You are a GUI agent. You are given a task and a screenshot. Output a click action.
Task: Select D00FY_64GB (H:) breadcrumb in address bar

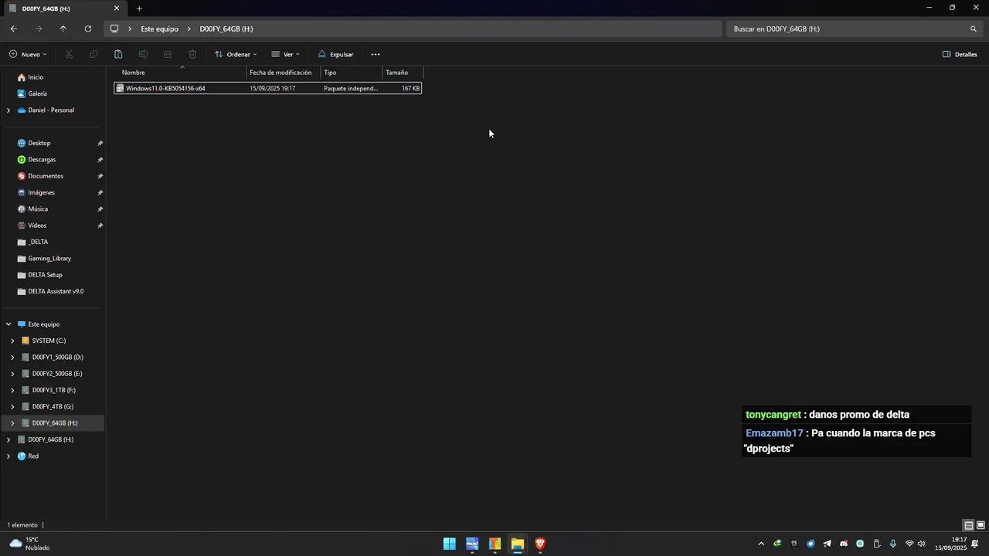click(x=226, y=29)
